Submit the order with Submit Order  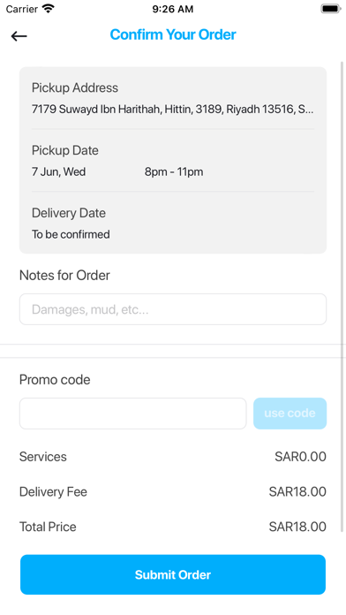pos(173,574)
